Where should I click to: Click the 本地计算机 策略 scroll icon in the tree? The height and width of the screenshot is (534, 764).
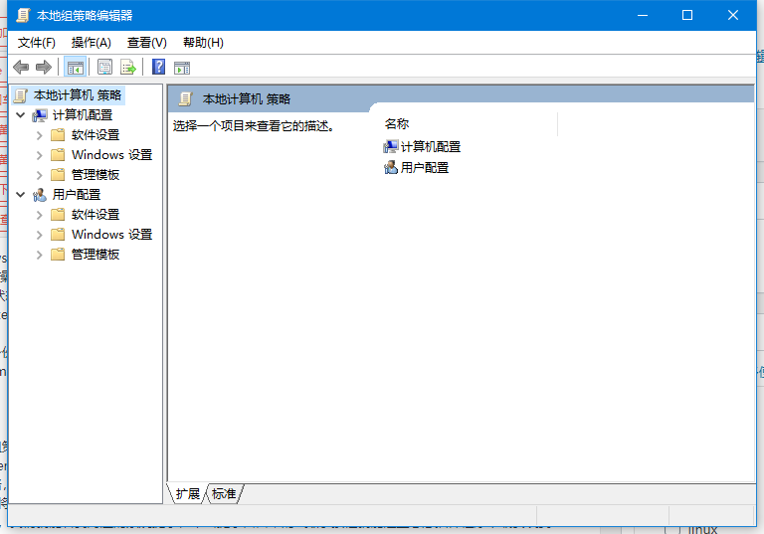[21, 95]
